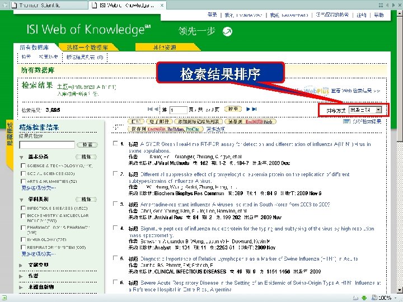Viewport: 403px width, 302px height.
Task: Click 精炼 button beside 学科类别
Action: (86, 199)
